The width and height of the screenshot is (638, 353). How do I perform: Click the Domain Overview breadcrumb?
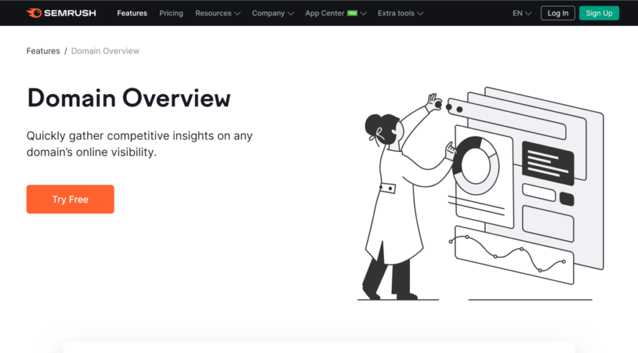105,51
